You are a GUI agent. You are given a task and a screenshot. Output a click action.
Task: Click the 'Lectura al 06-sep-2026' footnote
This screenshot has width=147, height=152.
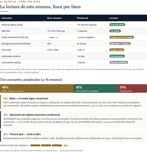72,71
